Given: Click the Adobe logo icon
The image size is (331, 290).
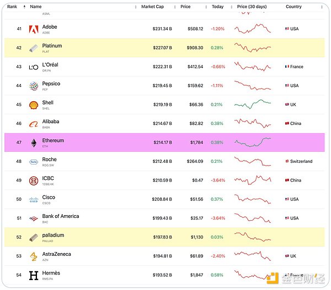Looking at the screenshot, I should point(34,29).
